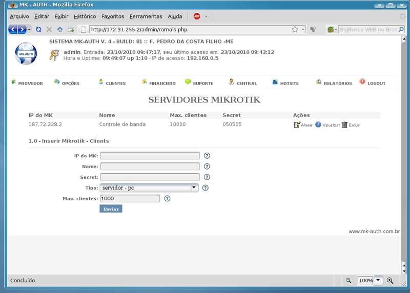Submit the form with Enviar button
Viewport: 410px width, 293px height.
111,209
